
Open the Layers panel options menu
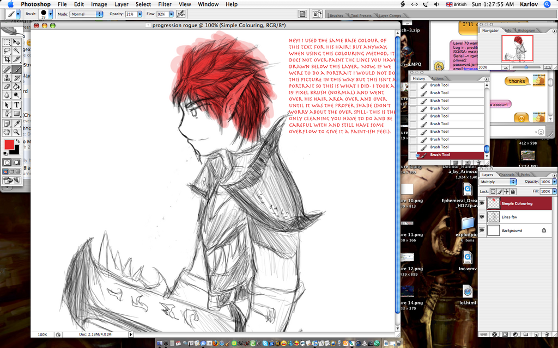(554, 176)
